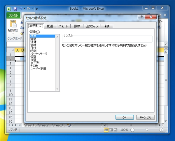Image resolution: width=175 pixels, height=141 pixels.
Task: Click the Select All corner of the sheet
Action: pos(10,50)
